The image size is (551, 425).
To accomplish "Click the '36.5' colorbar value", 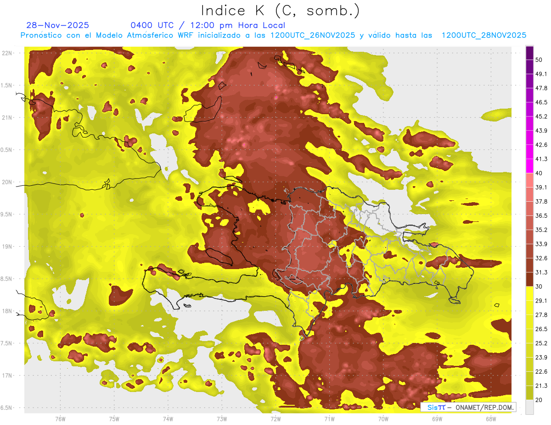I will click(541, 215).
